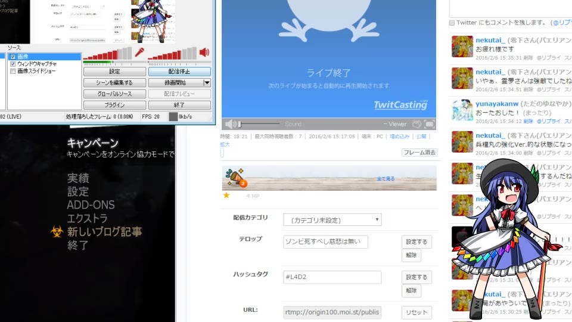Click the リセット button beside URL

tap(416, 312)
